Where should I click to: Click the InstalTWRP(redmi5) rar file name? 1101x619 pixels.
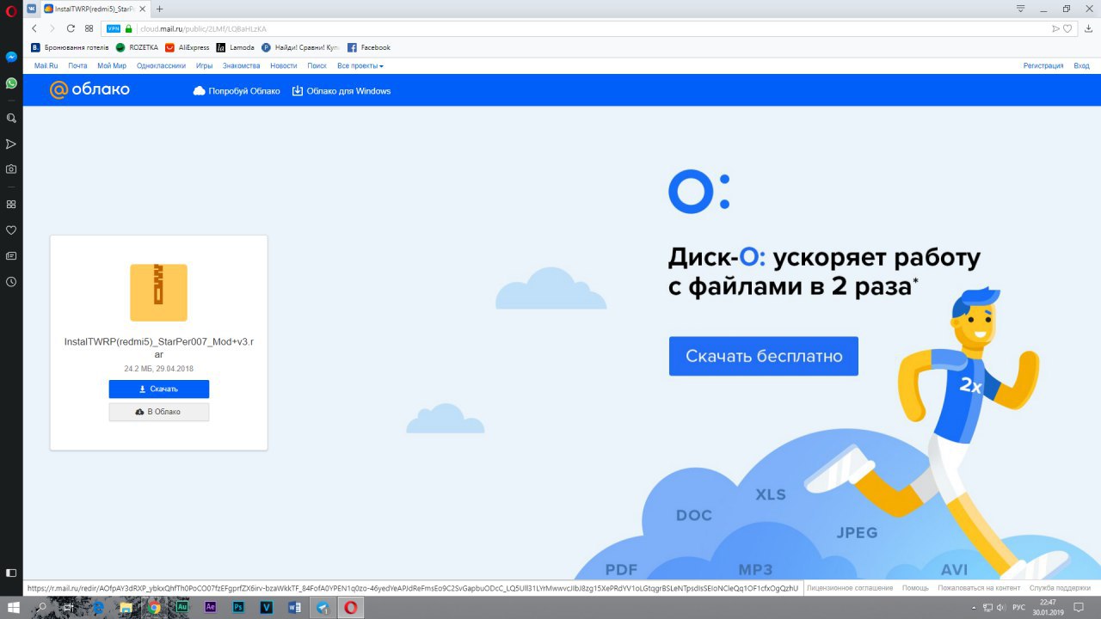tap(158, 347)
